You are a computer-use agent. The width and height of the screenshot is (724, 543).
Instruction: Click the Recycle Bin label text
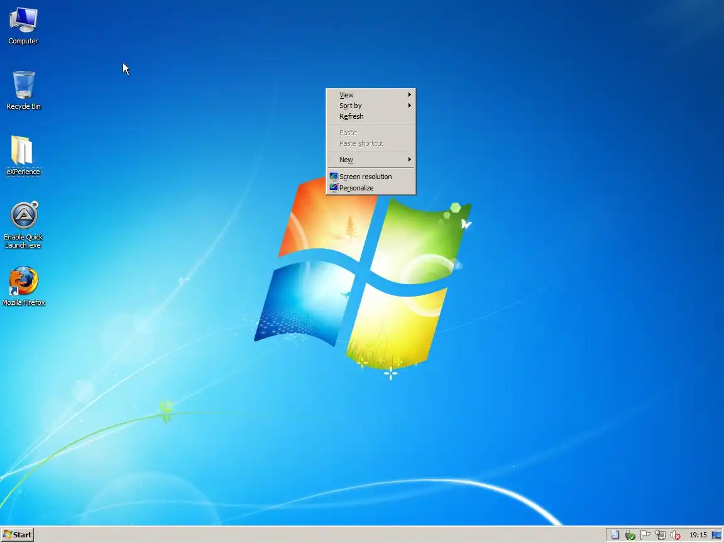23,106
